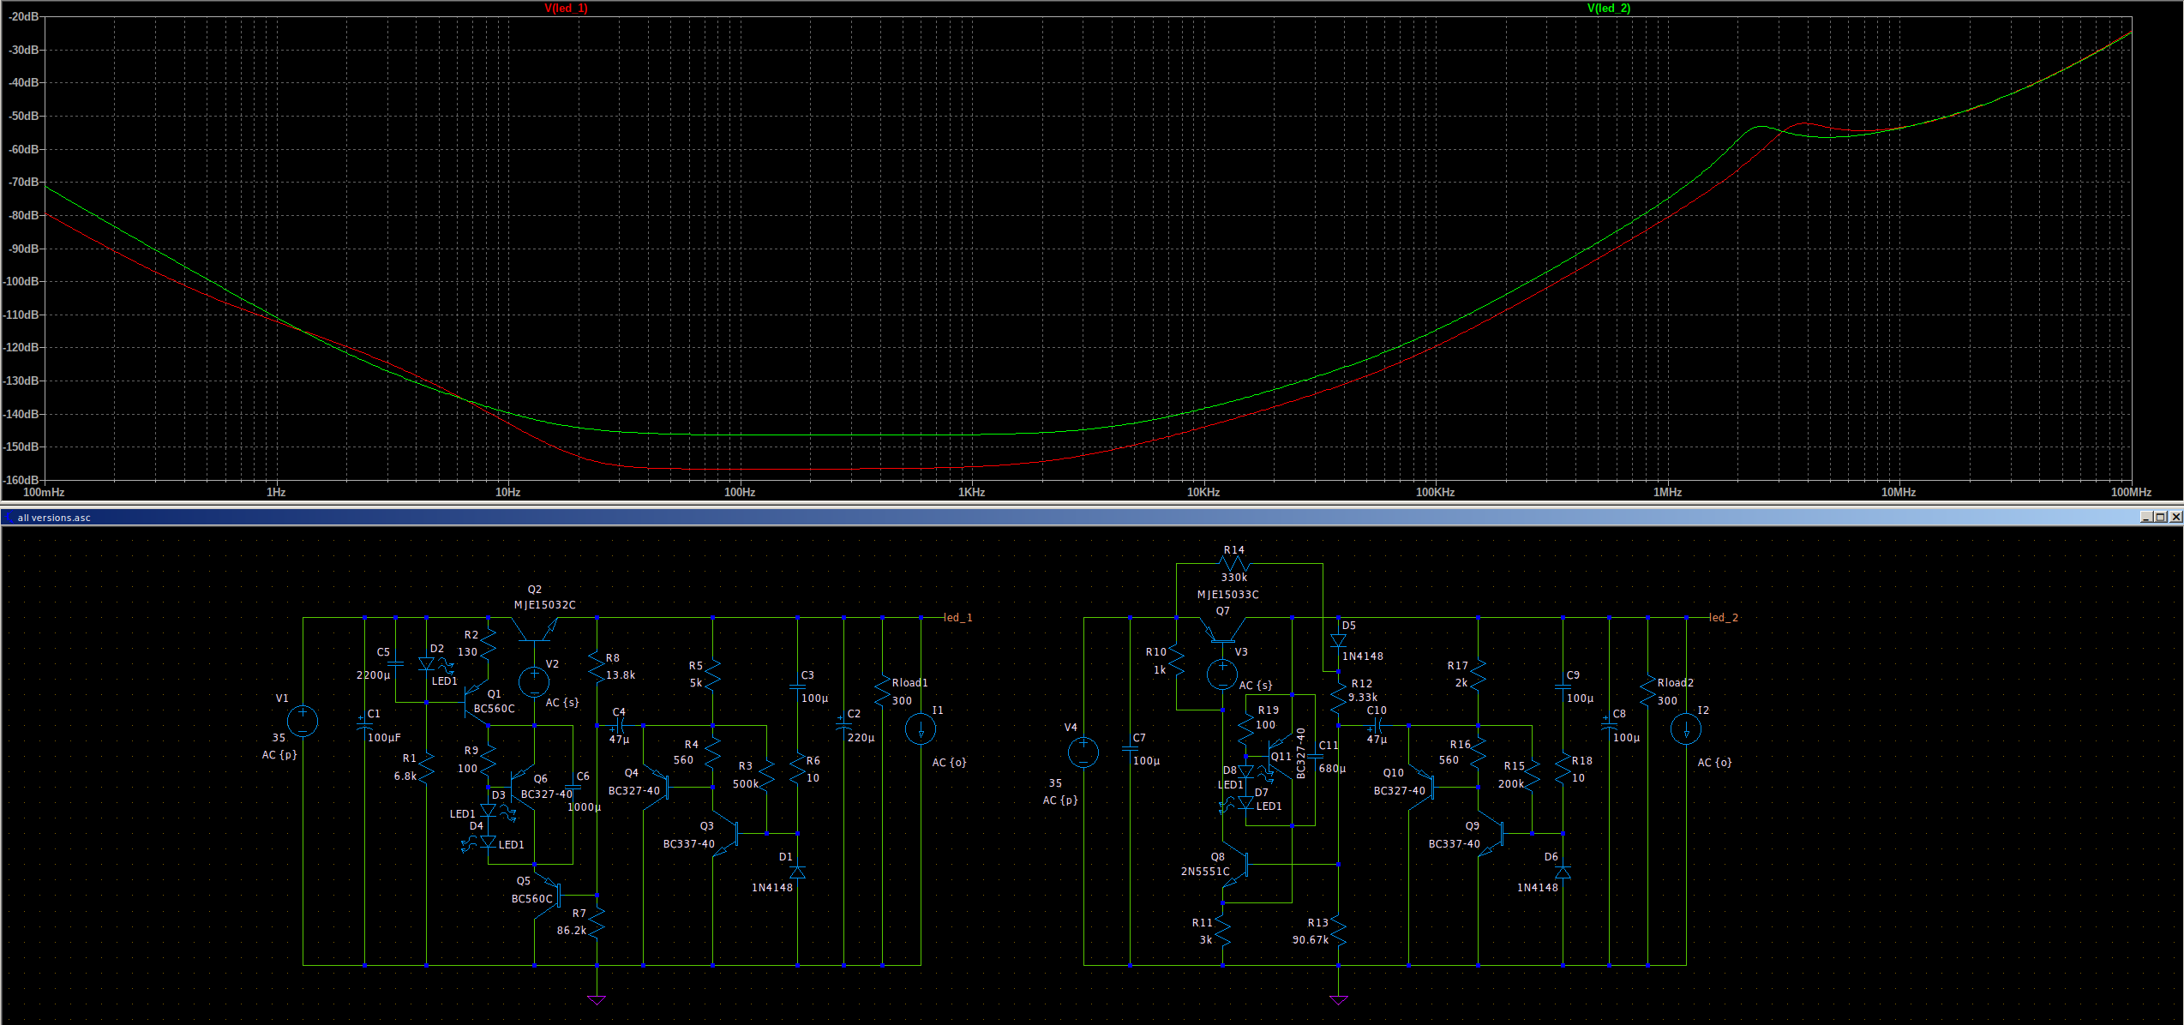2184x1025 pixels.
Task: Select the R14 resistor symbol
Action: pyautogui.click(x=1234, y=564)
